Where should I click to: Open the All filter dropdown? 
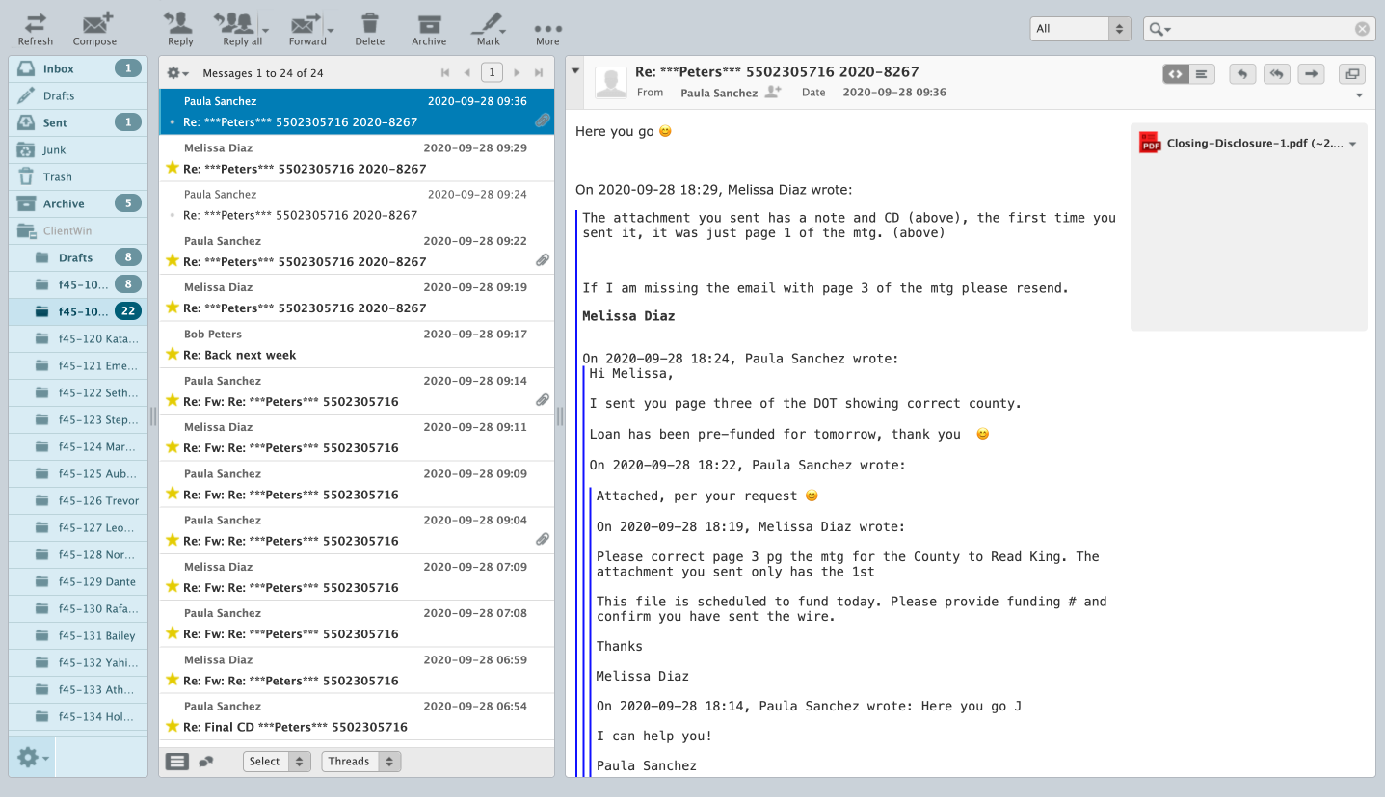click(x=1079, y=29)
